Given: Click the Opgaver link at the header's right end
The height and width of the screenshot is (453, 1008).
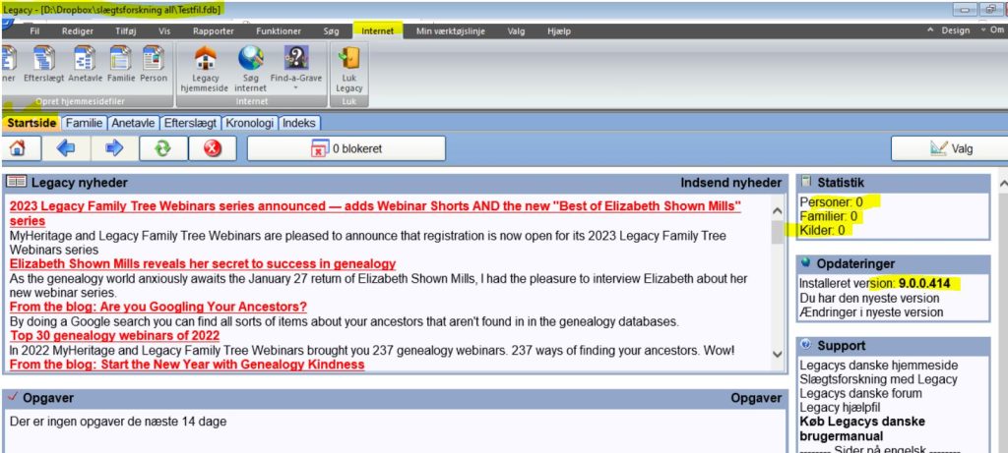Looking at the screenshot, I should tap(756, 398).
